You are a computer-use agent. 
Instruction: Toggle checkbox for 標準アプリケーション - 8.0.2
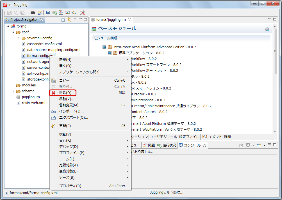[x=110, y=53]
